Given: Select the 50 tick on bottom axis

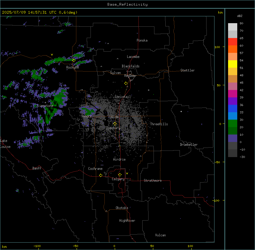Looking at the screenshot, I should pos(152,246).
